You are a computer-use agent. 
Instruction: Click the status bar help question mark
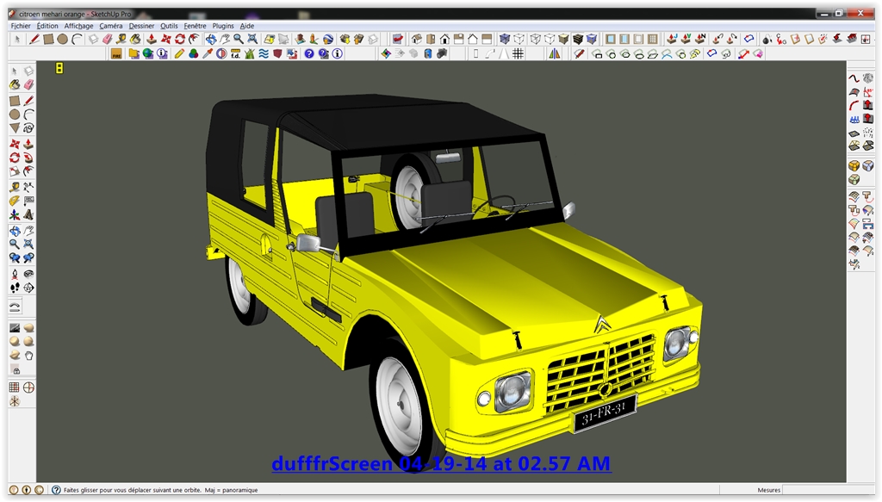[56, 490]
